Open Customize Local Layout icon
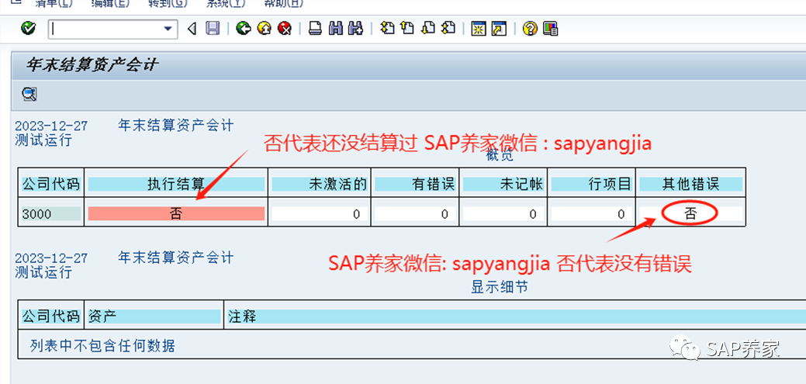Screen dimensions: 806x384 click(551, 28)
